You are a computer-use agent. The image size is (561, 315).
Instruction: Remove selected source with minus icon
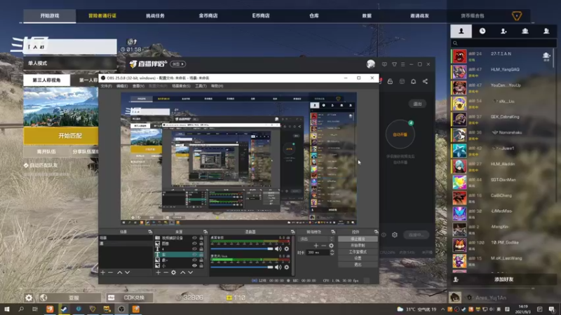click(165, 272)
